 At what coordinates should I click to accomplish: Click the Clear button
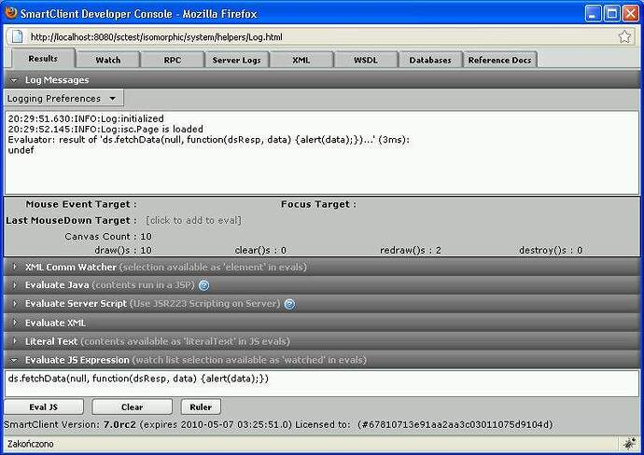tap(133, 407)
